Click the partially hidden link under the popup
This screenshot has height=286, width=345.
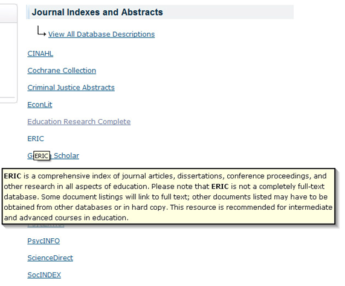point(46,226)
